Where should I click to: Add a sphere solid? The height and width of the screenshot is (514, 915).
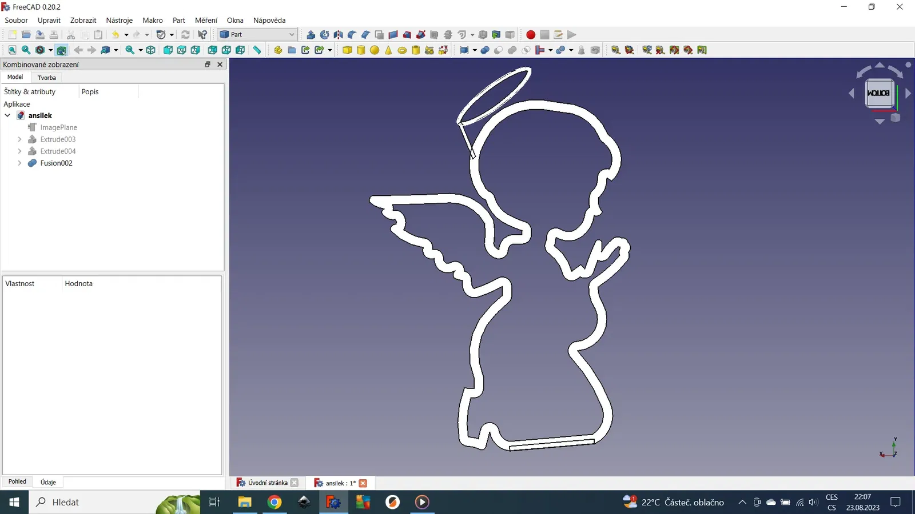tap(375, 50)
